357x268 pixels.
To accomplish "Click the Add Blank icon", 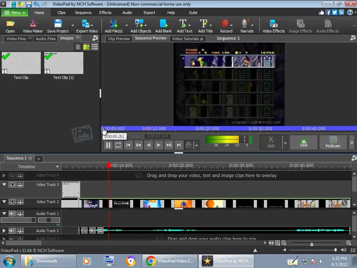I will [x=164, y=26].
